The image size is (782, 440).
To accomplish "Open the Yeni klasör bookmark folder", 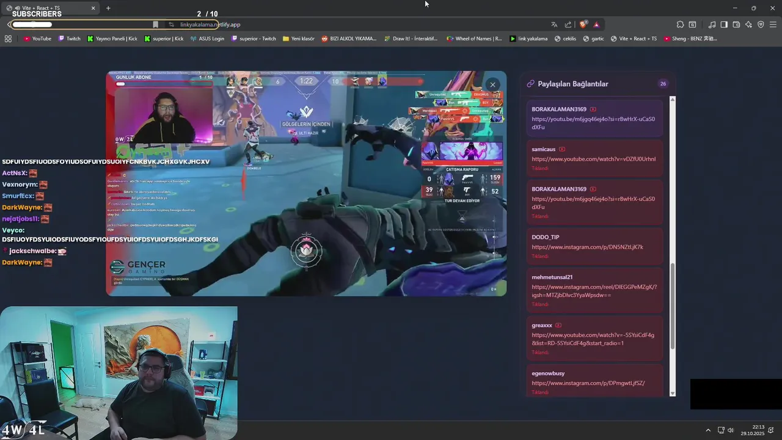I will point(299,38).
